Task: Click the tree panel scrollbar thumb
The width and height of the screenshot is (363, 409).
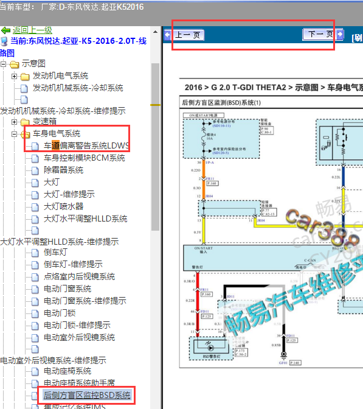Action: (x=155, y=147)
